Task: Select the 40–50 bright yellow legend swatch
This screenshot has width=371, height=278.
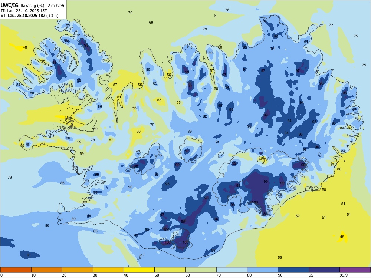Action: [139, 270]
